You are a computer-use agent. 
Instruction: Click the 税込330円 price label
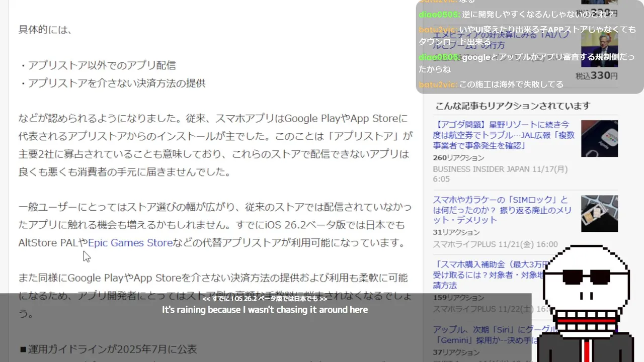pos(597,76)
